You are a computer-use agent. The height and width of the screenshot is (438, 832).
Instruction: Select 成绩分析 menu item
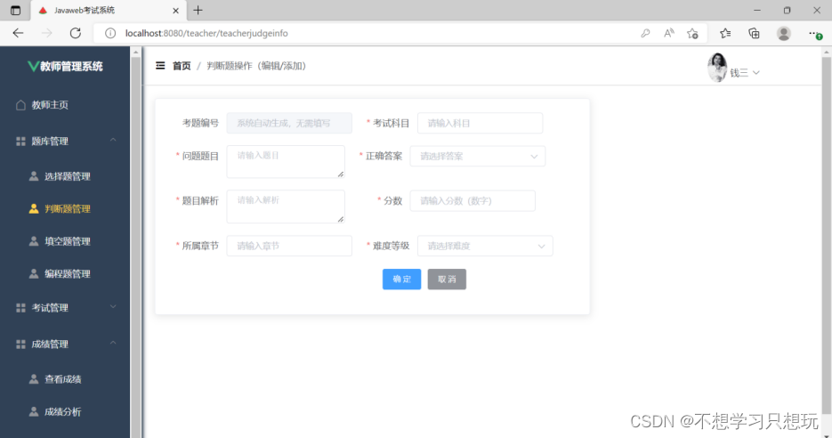tap(65, 411)
